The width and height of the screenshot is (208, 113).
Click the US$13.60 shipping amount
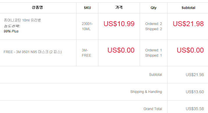point(195,92)
